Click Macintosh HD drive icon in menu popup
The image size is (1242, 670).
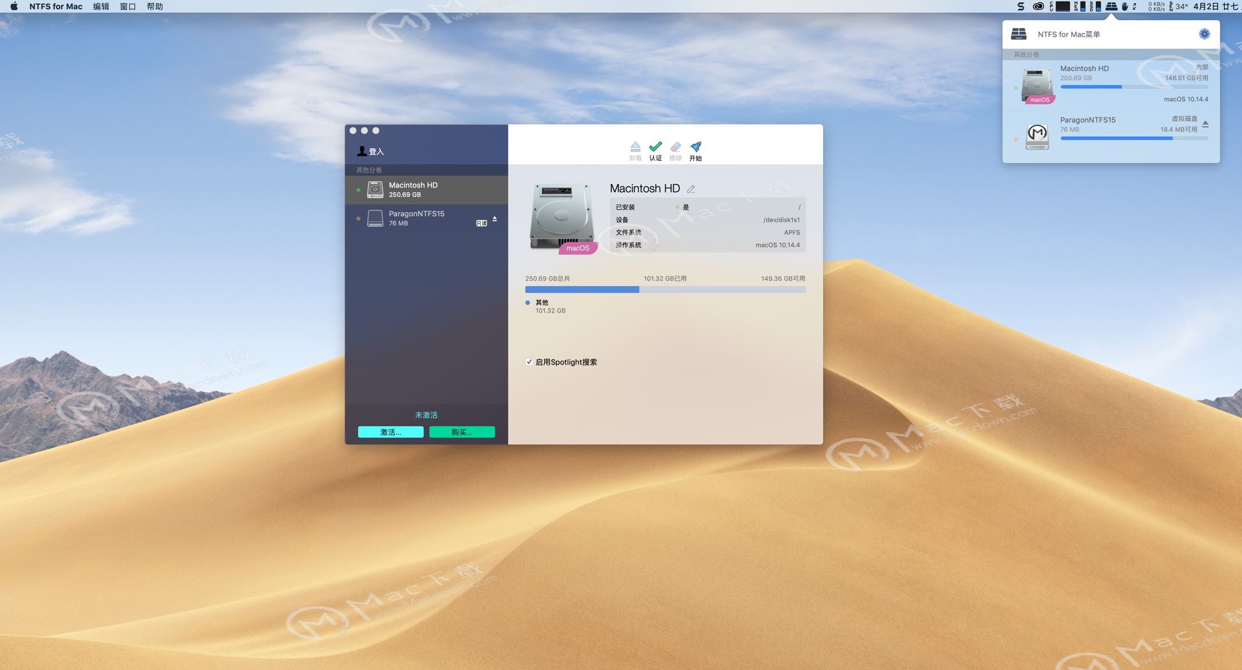[x=1037, y=86]
